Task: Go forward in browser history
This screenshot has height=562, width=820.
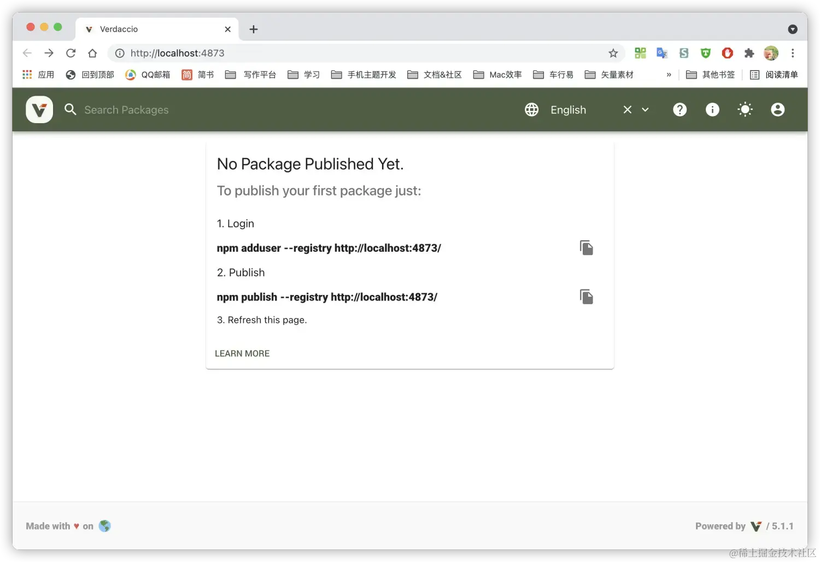Action: [49, 53]
